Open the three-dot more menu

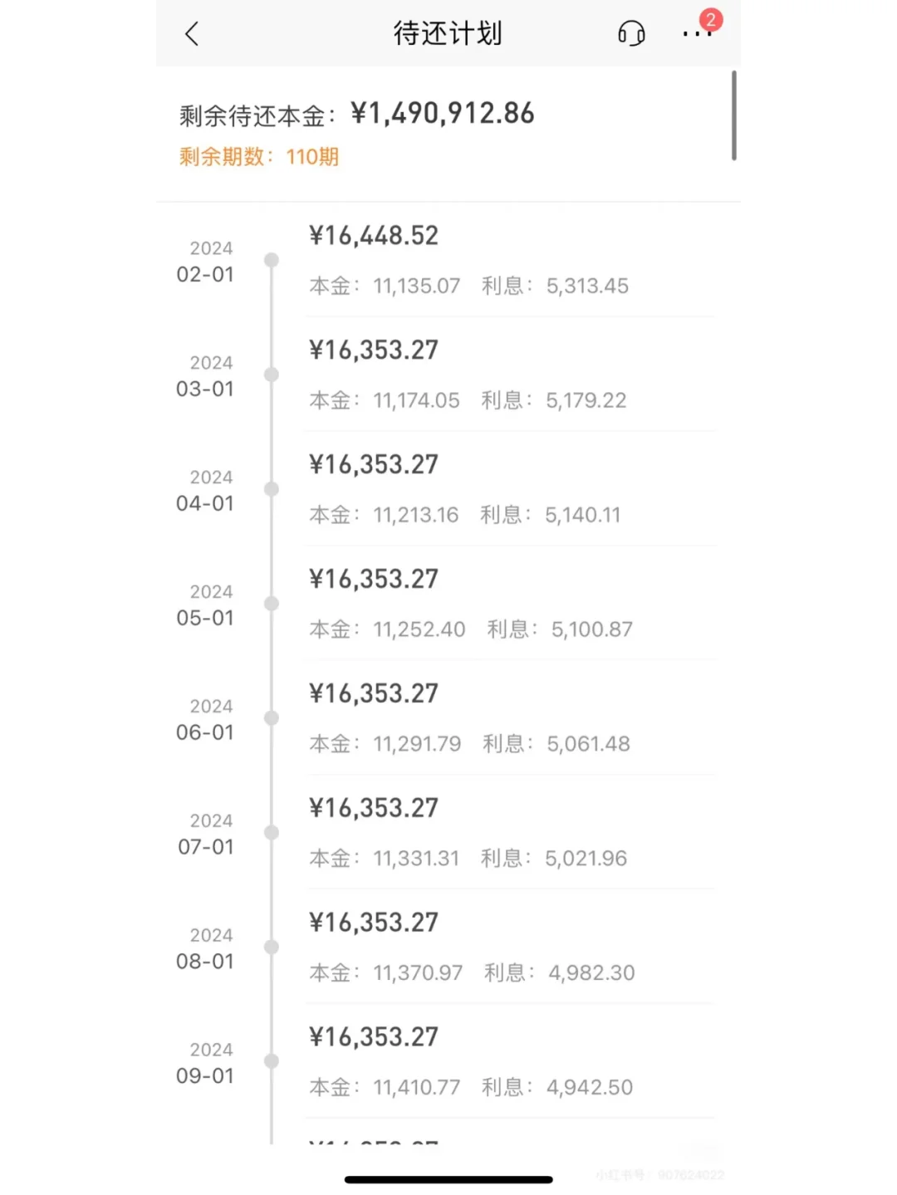coord(695,35)
